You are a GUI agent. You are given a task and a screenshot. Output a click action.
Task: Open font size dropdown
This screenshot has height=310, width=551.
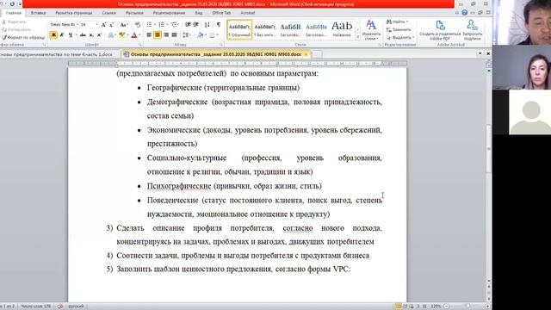(96, 25)
